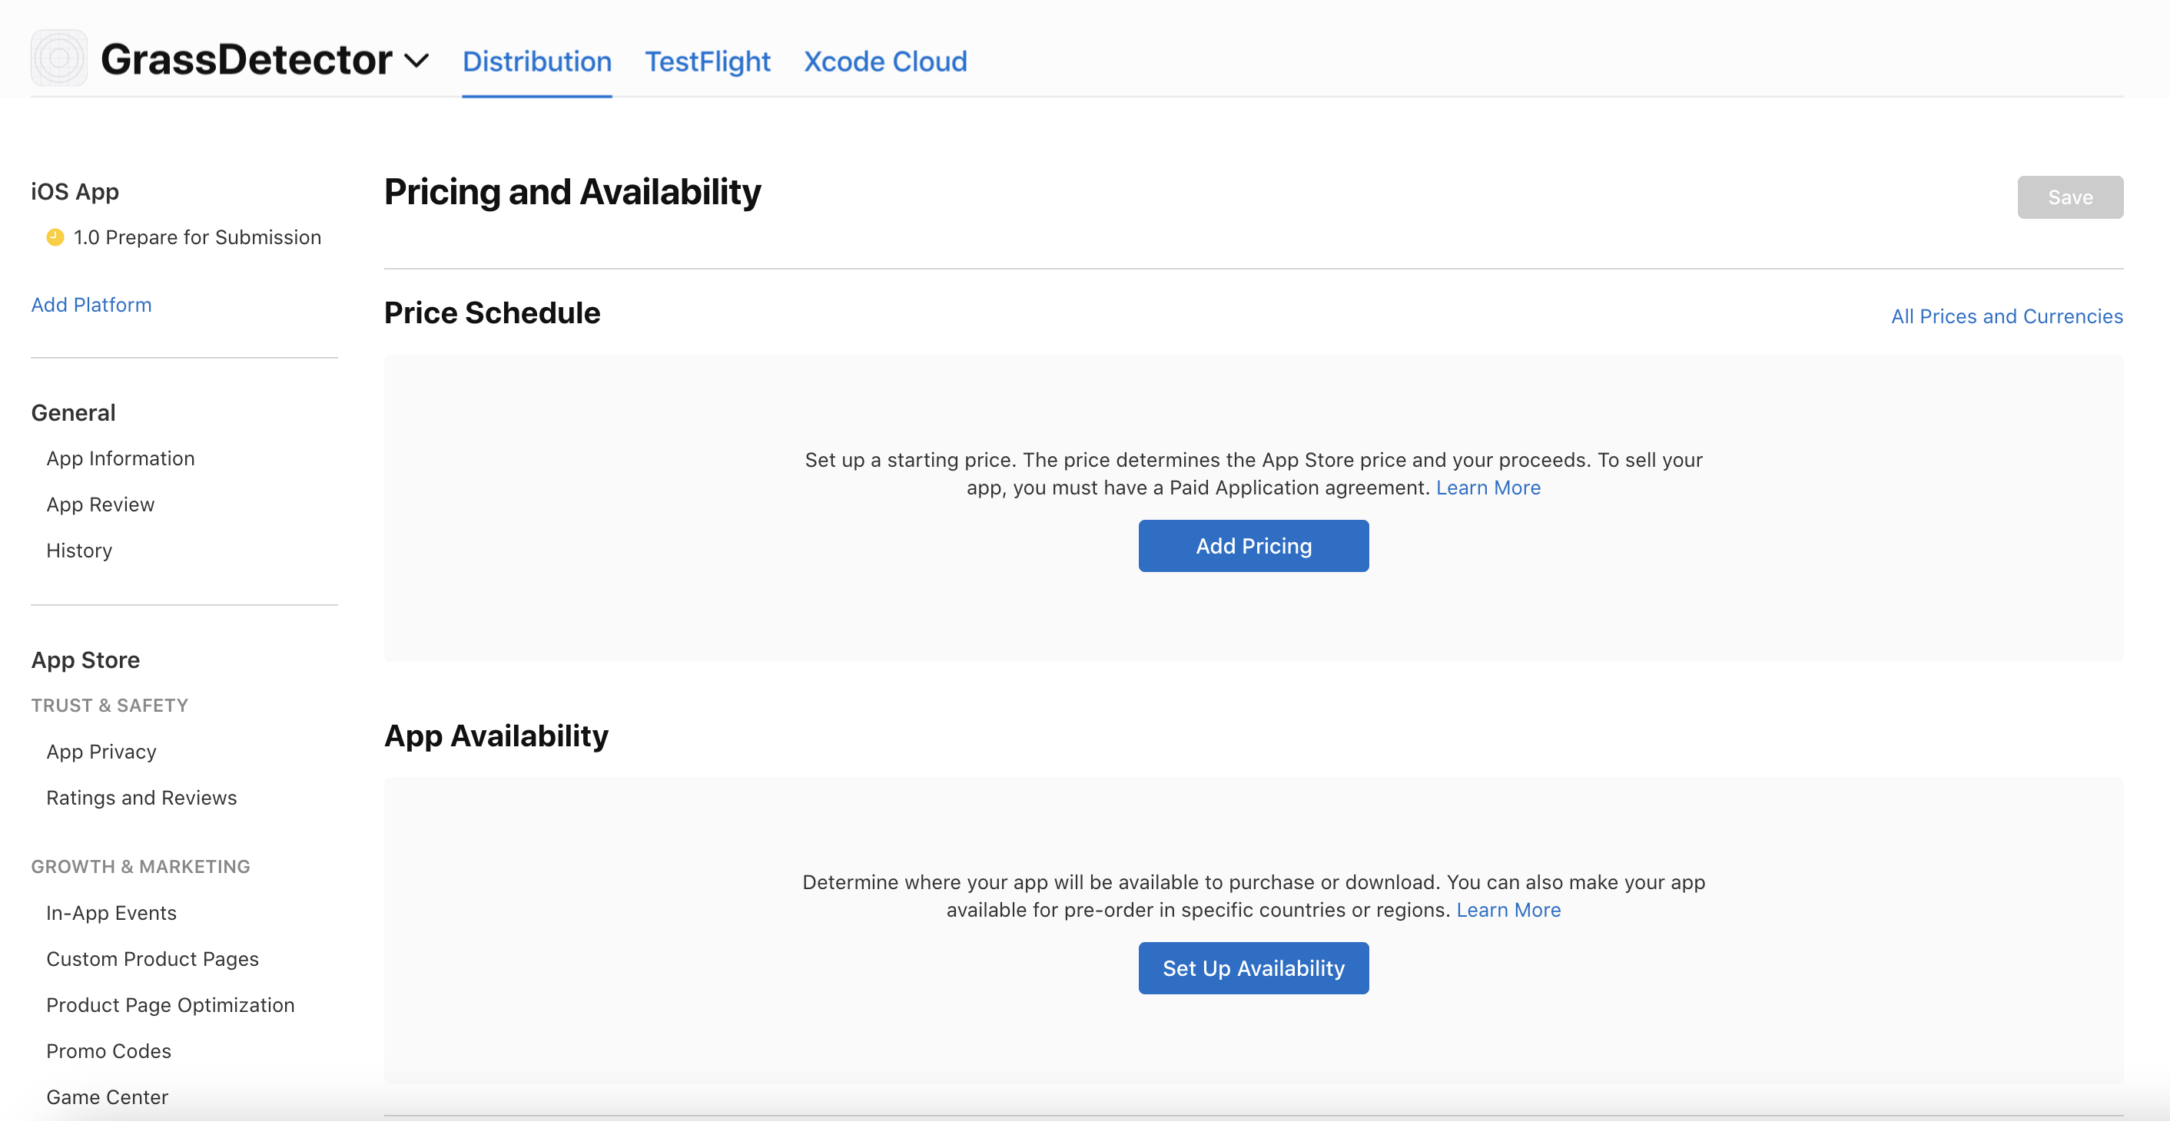Select History in the General section
This screenshot has height=1121, width=2170.
coord(78,551)
